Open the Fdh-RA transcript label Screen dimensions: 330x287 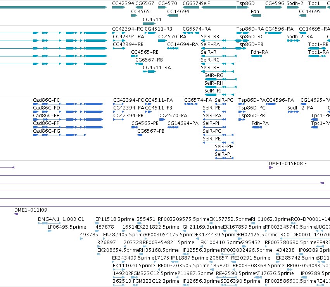tap(259, 52)
